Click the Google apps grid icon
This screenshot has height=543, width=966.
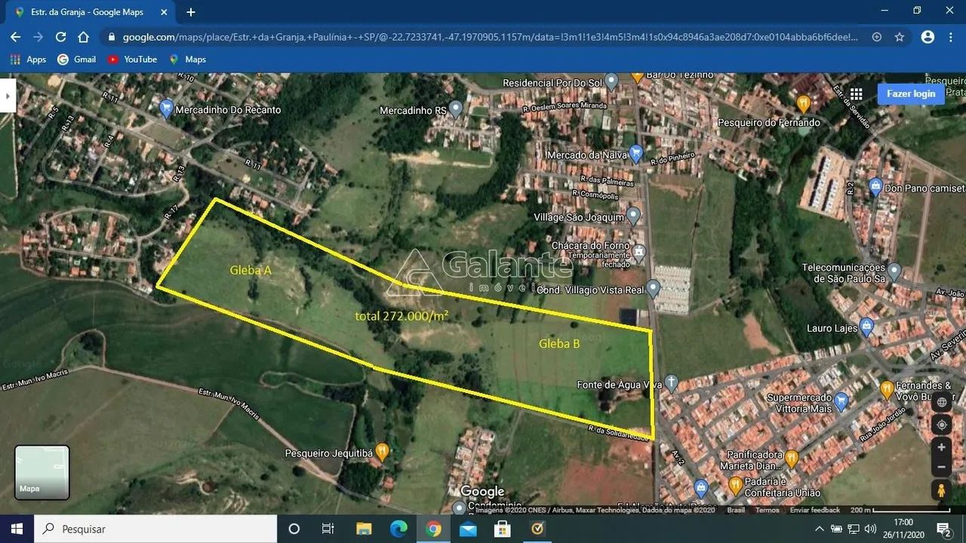coord(856,94)
